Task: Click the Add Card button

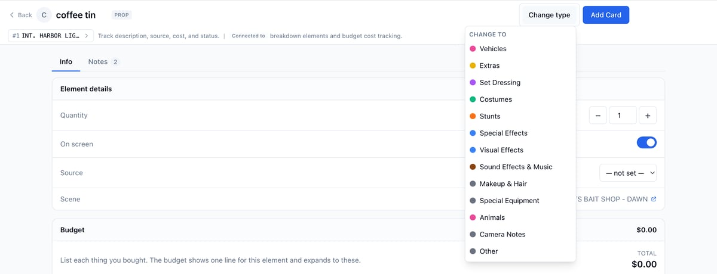Action: (x=606, y=15)
